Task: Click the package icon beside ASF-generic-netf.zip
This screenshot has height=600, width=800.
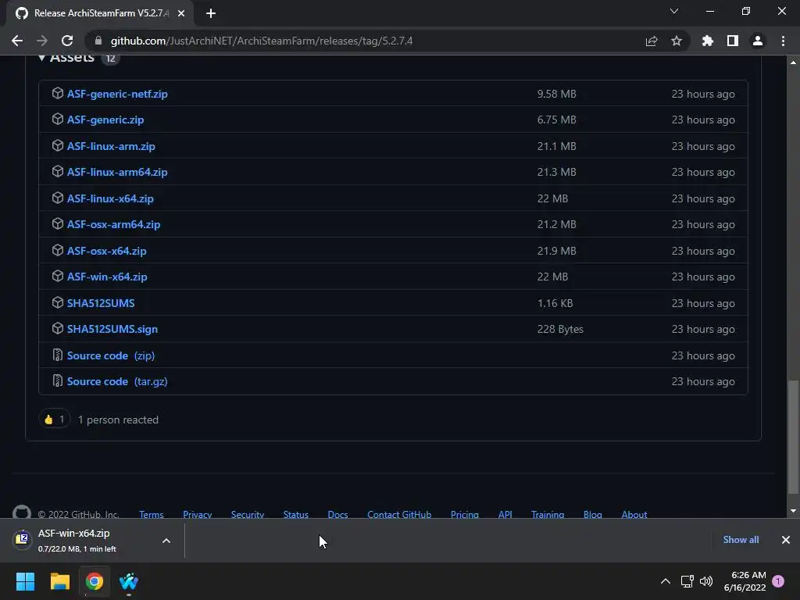Action: click(58, 94)
